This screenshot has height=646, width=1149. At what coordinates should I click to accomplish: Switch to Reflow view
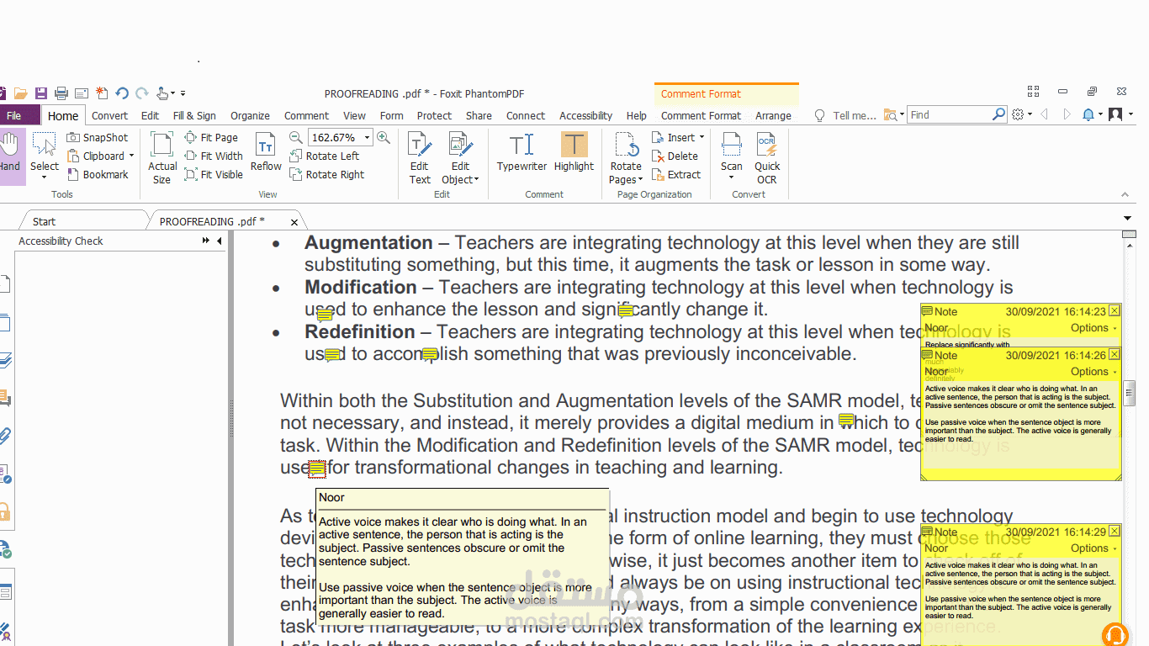coord(266,152)
